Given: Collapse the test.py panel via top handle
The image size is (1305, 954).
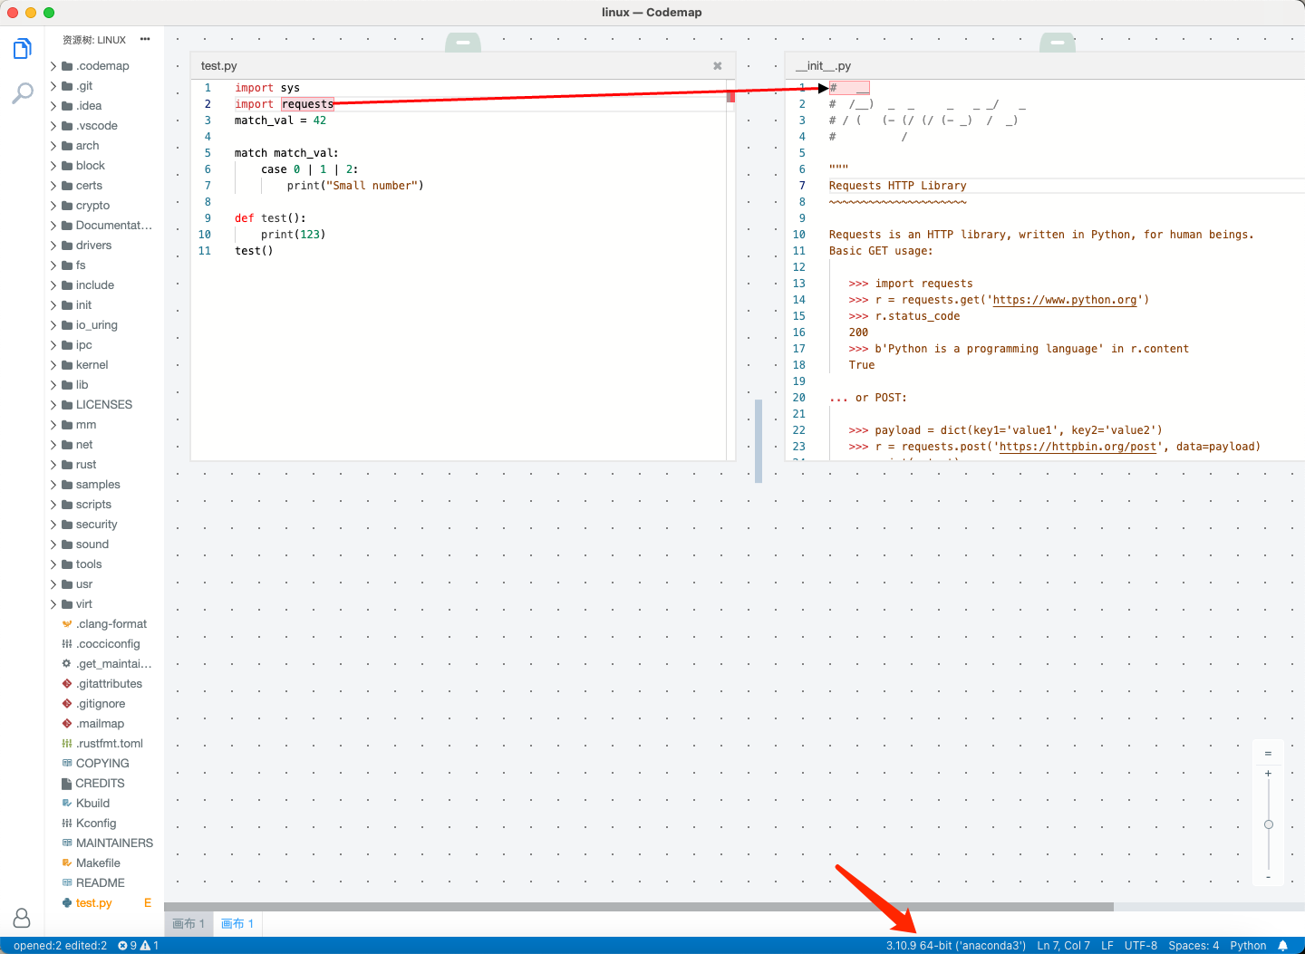Looking at the screenshot, I should [x=462, y=43].
